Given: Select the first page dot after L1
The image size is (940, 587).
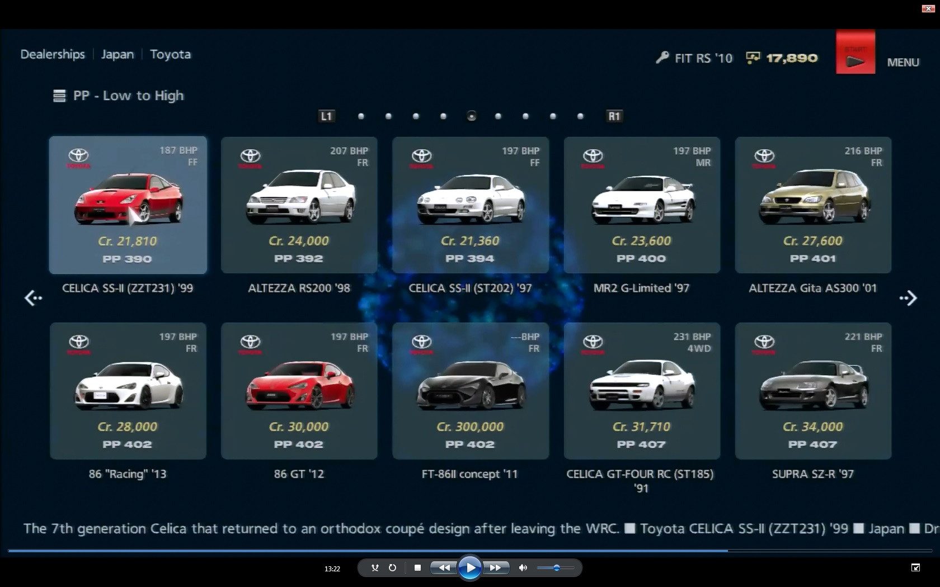Looking at the screenshot, I should click(361, 116).
